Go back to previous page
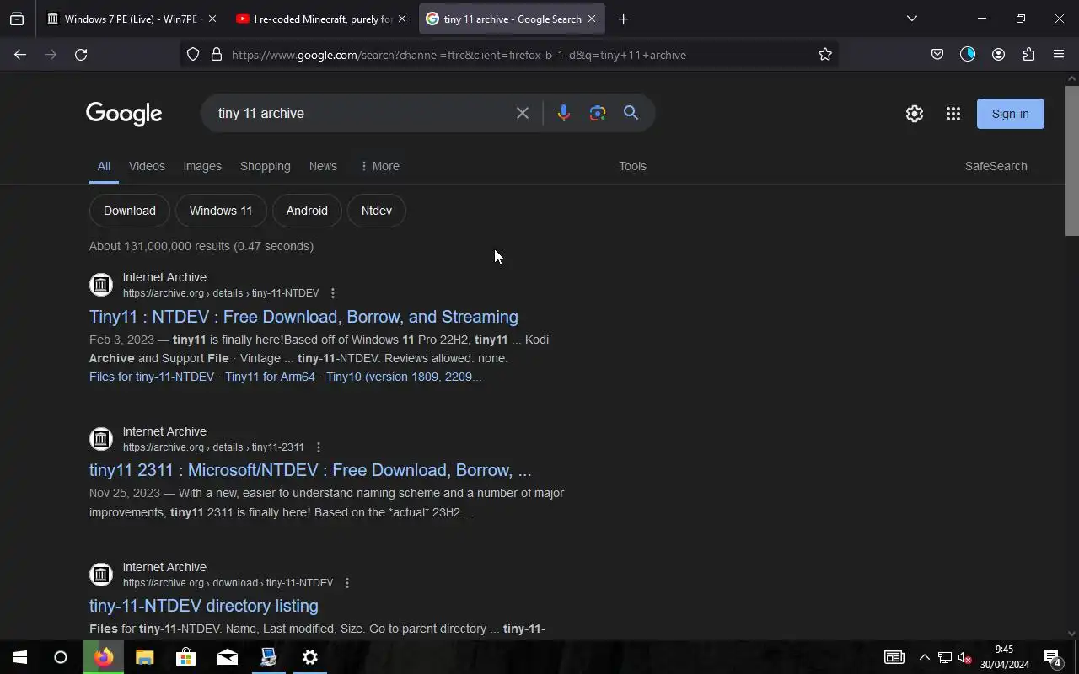Viewport: 1079px width, 674px height. pyautogui.click(x=20, y=55)
